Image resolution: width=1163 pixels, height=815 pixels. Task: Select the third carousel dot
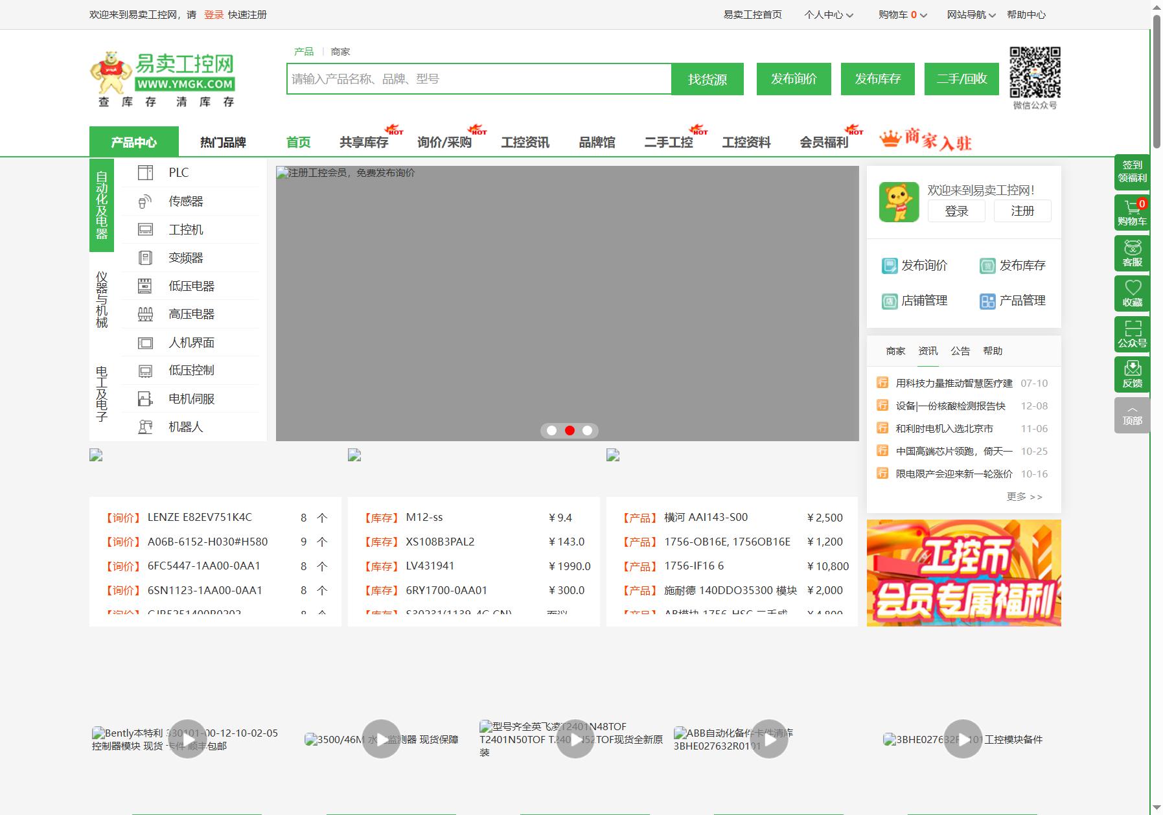[587, 430]
